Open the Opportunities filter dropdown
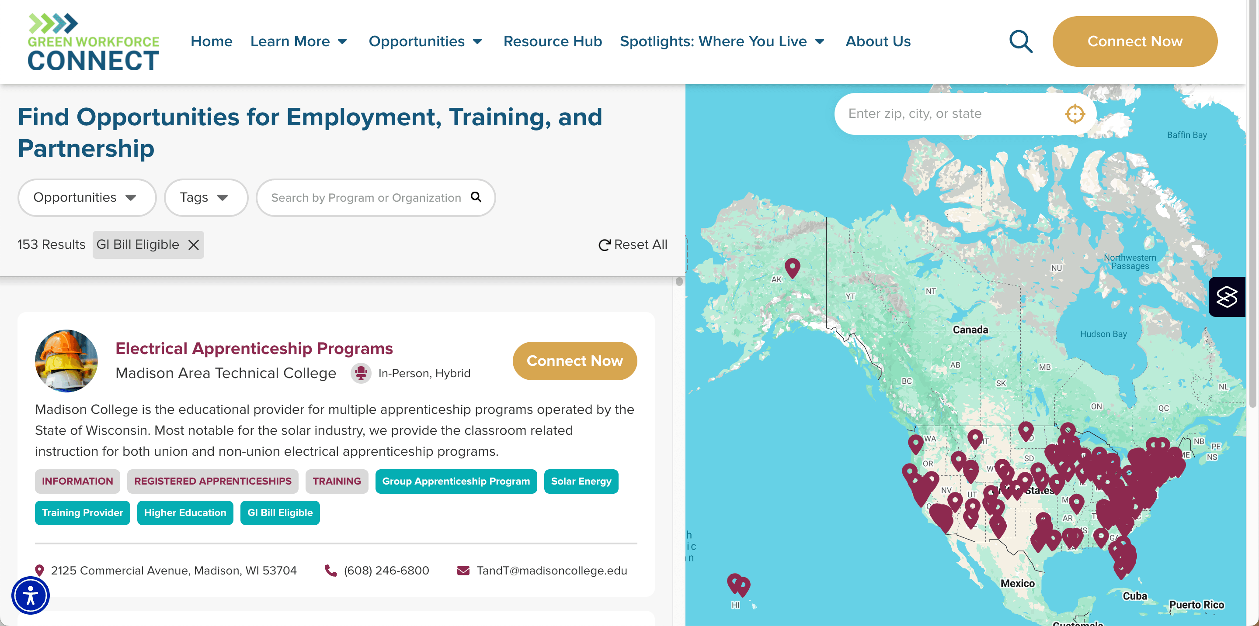The height and width of the screenshot is (626, 1259). click(x=87, y=197)
